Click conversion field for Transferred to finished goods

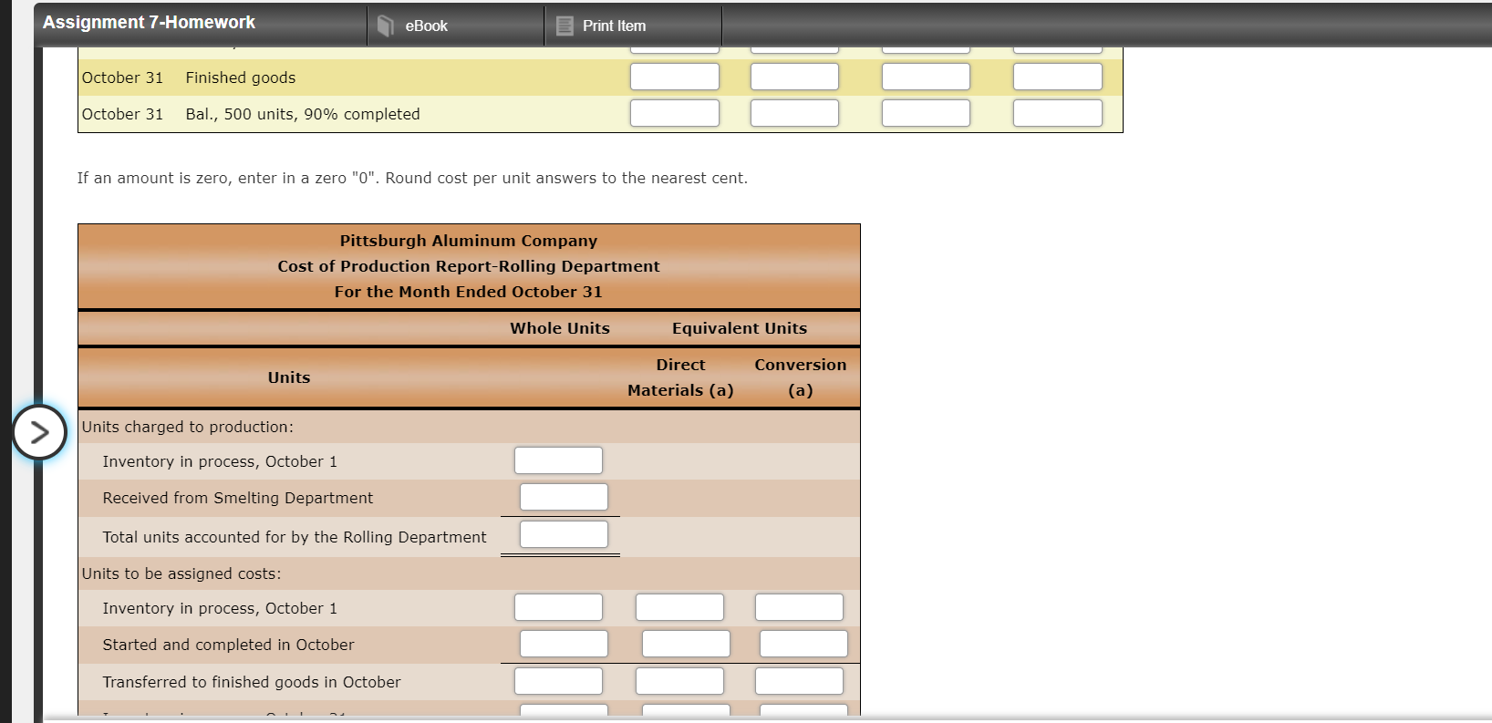(799, 681)
